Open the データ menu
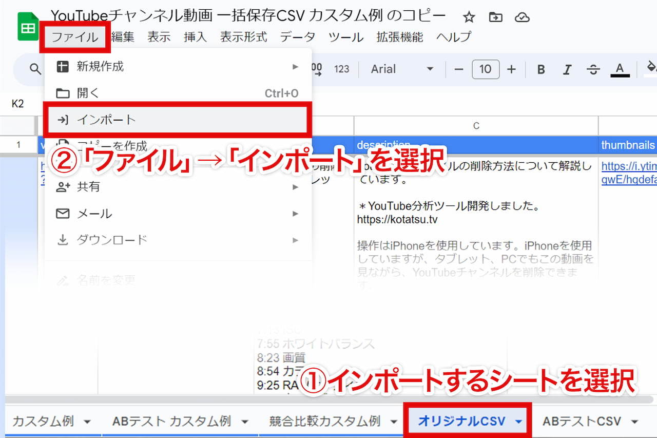The width and height of the screenshot is (657, 438). click(298, 37)
